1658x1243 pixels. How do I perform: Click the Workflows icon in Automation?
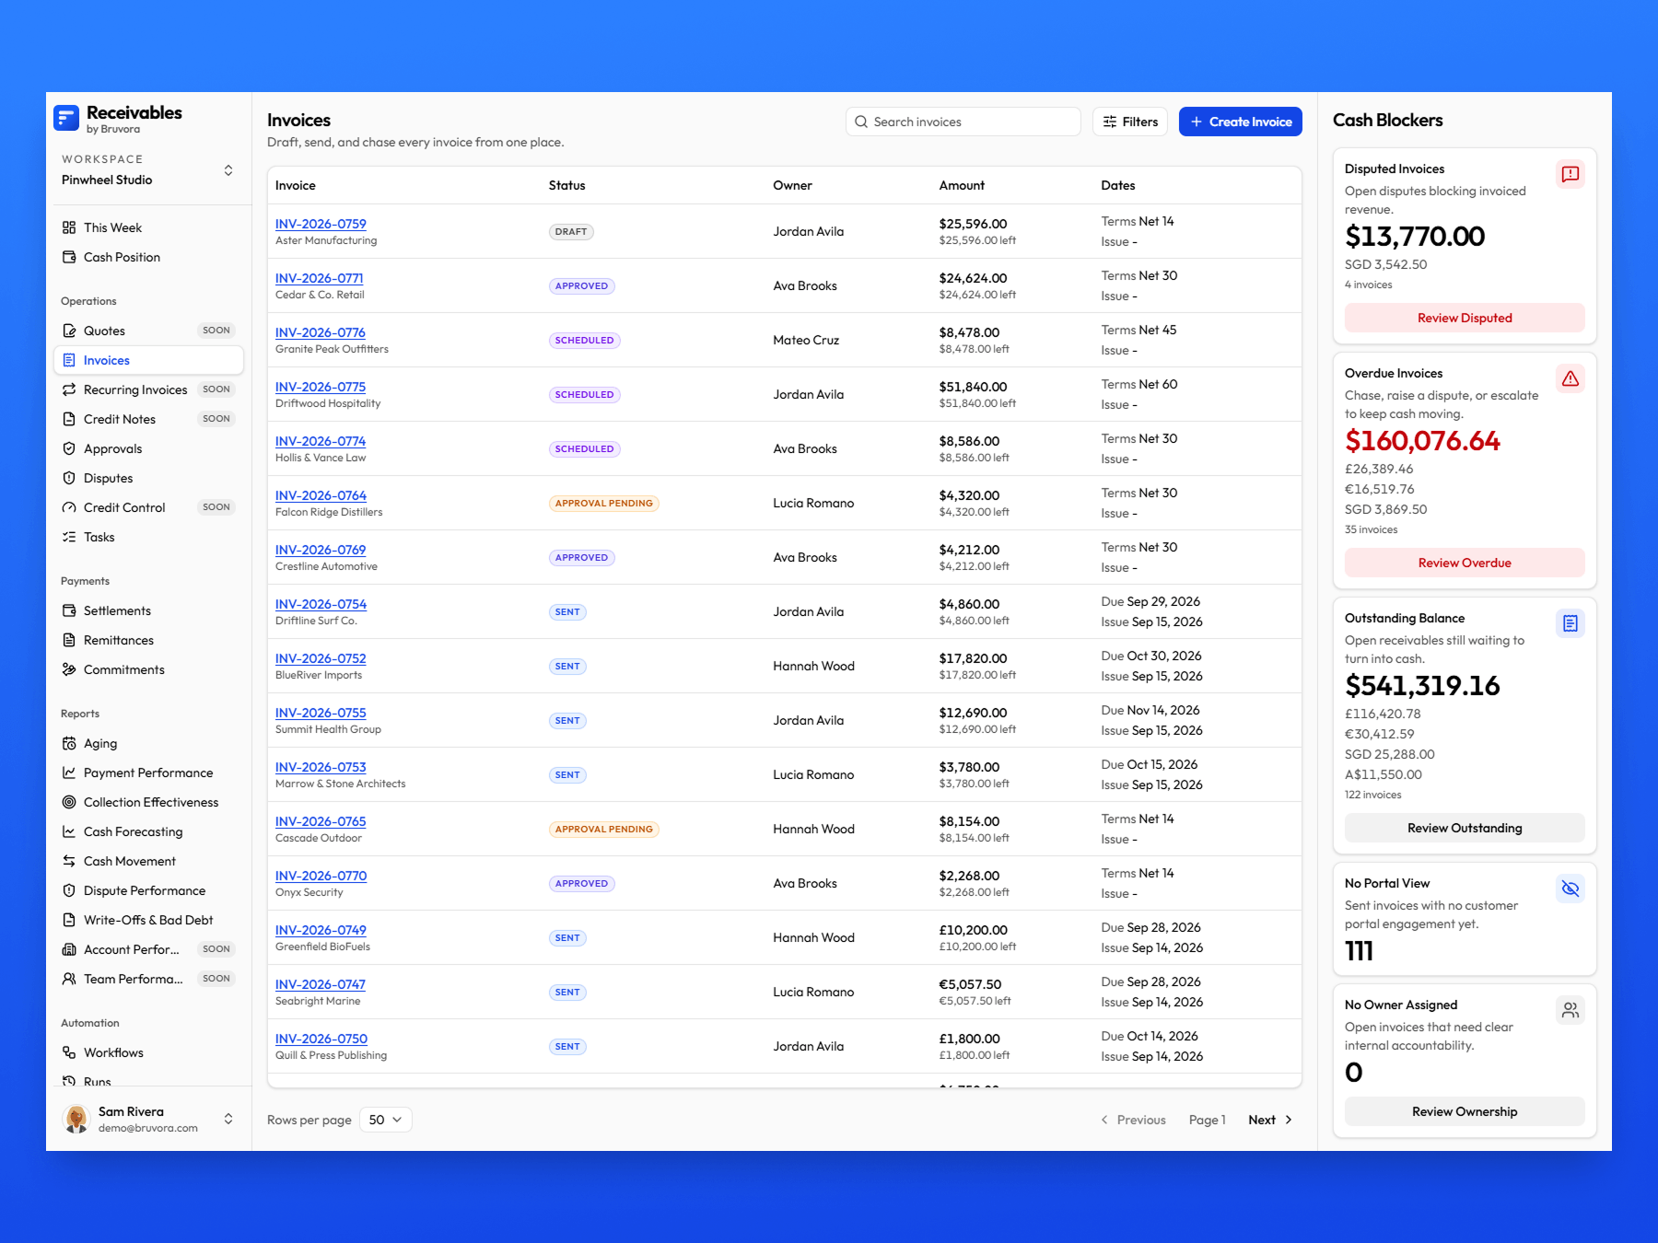click(69, 1052)
